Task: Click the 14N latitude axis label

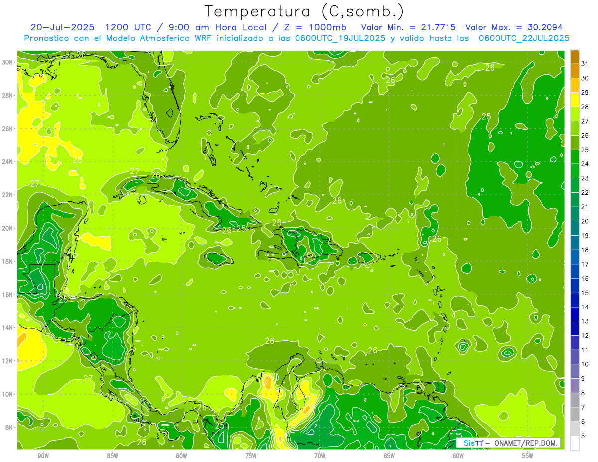Action: coord(8,327)
